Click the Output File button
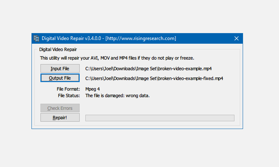 tap(60, 78)
